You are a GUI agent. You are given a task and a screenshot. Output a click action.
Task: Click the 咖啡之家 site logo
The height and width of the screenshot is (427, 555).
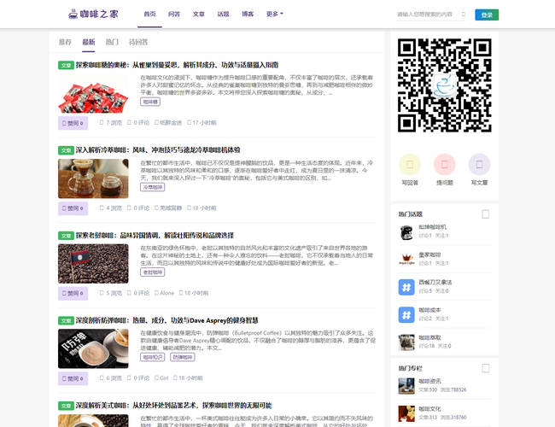94,15
